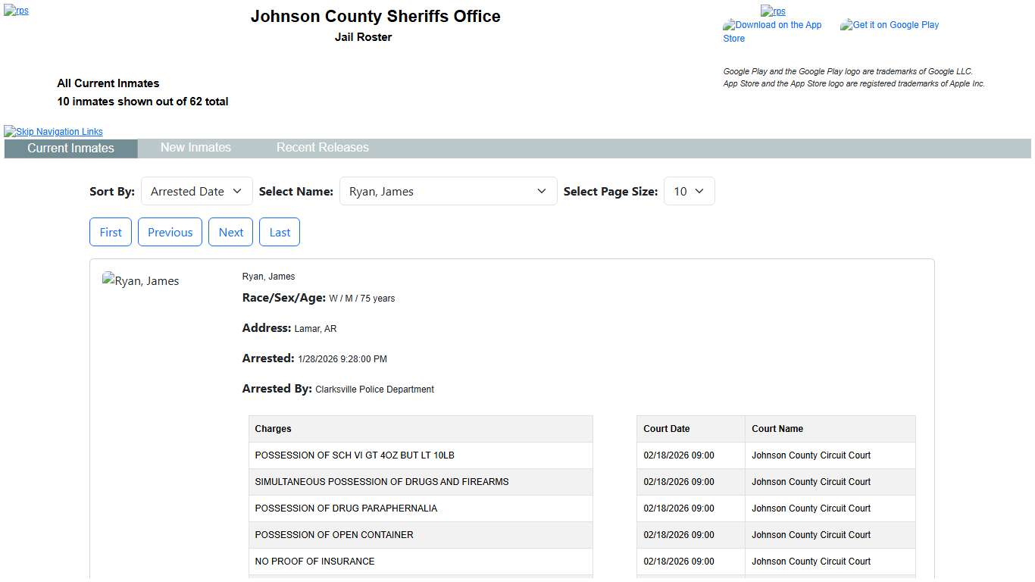This screenshot has width=1035, height=582.
Task: Switch to the New Inmates tab
Action: pyautogui.click(x=195, y=148)
